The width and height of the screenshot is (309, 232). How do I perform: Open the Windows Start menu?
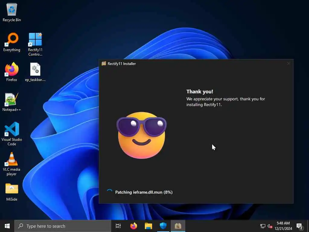click(7, 226)
